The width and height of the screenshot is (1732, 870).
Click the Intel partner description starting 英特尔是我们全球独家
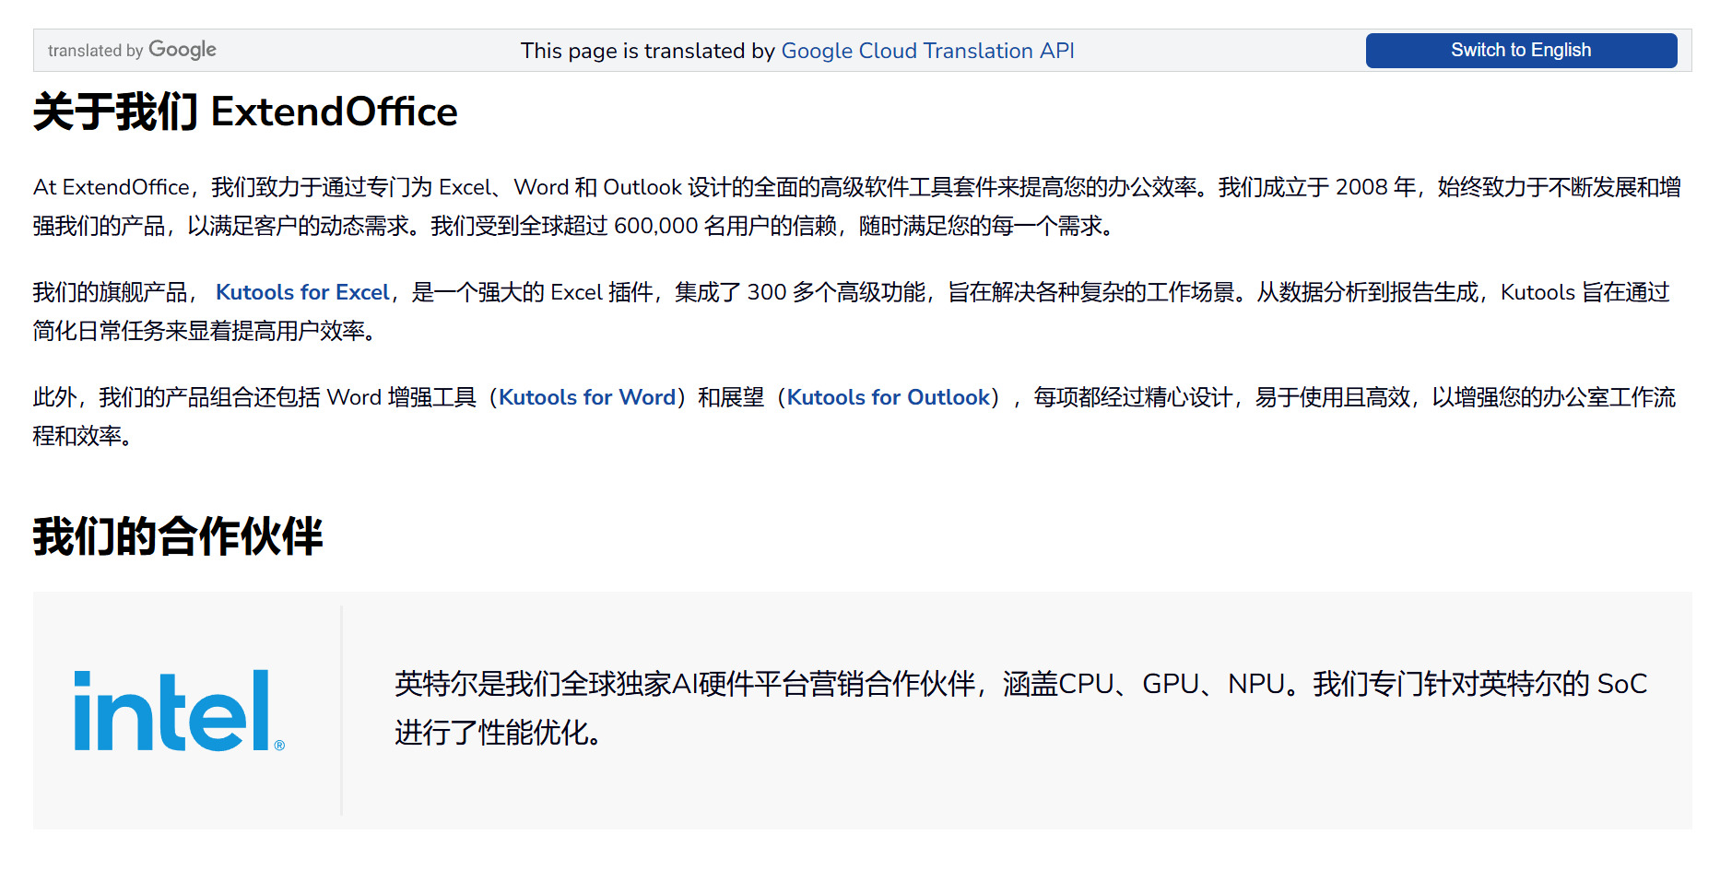1020,708
